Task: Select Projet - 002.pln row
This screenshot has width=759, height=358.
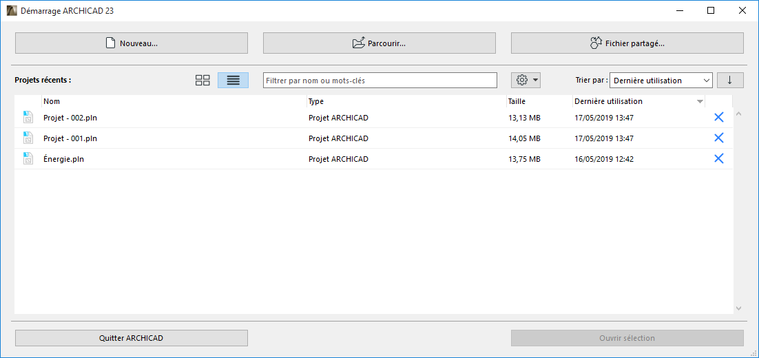Action: 374,118
